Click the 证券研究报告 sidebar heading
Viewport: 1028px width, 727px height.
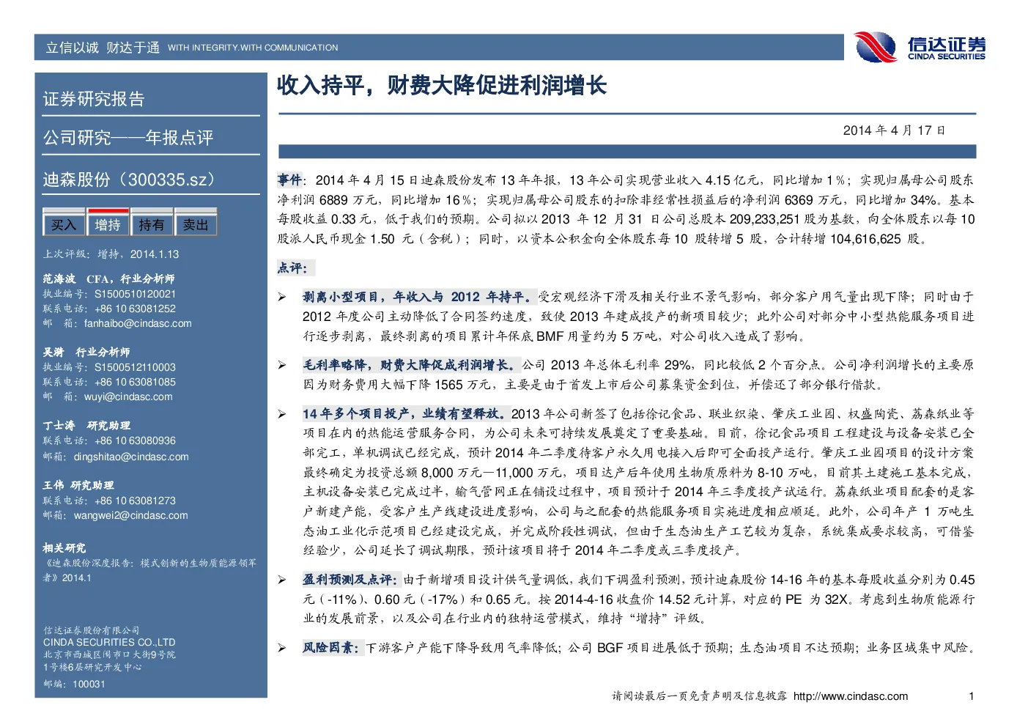click(x=94, y=99)
